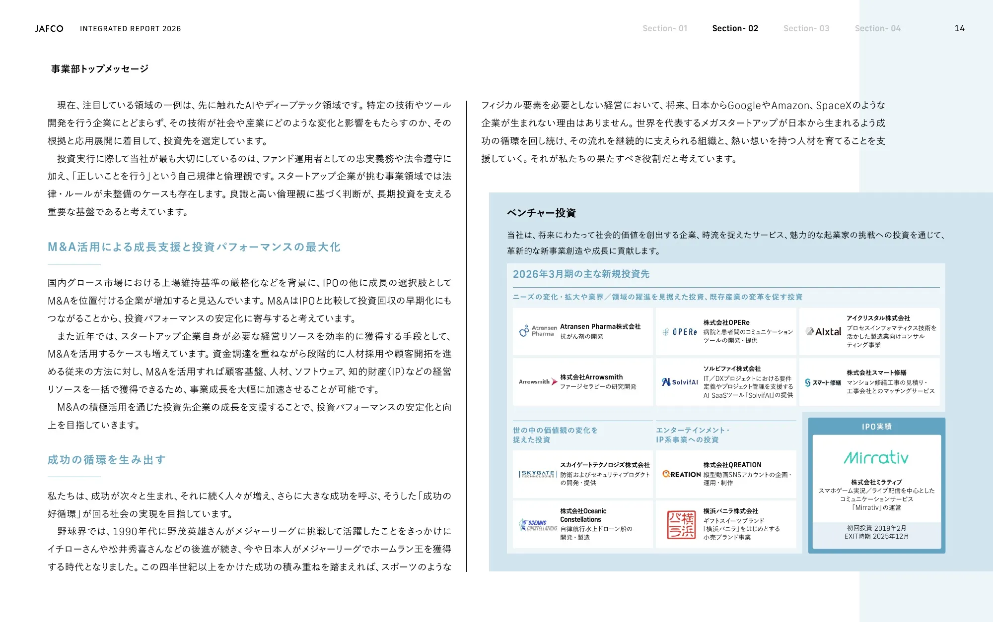Click the 株式会社OPERe company name
Image resolution: width=993 pixels, height=622 pixels.
(x=726, y=322)
